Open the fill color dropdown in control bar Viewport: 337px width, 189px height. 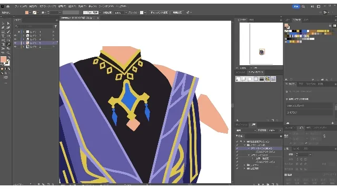pos(30,13)
